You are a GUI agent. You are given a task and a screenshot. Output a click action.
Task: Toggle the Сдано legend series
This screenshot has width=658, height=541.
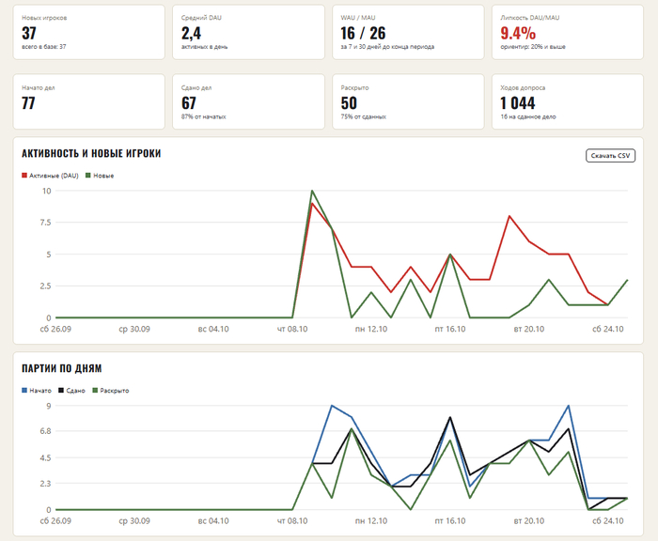click(71, 391)
